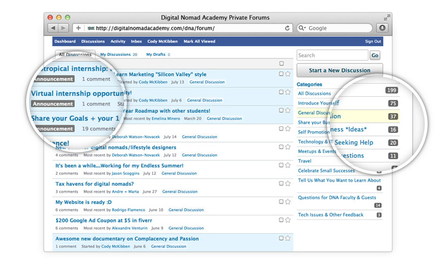Open the Discussions menu item
This screenshot has height=267, width=436.
[93, 42]
